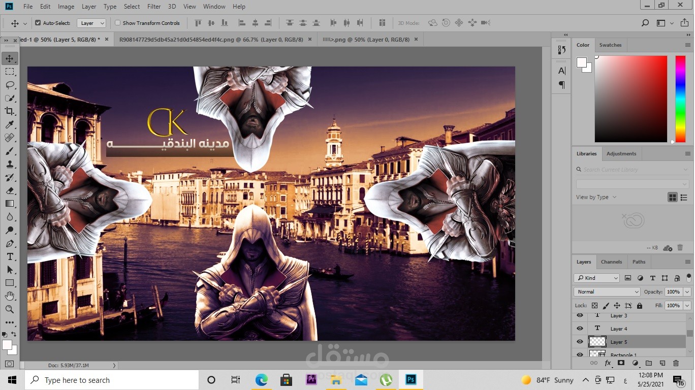Click the Windows Start button
The height and width of the screenshot is (390, 695).
tap(12, 380)
